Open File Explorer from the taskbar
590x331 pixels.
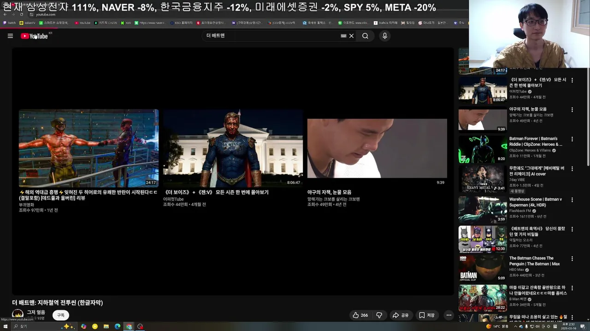pyautogui.click(x=106, y=326)
